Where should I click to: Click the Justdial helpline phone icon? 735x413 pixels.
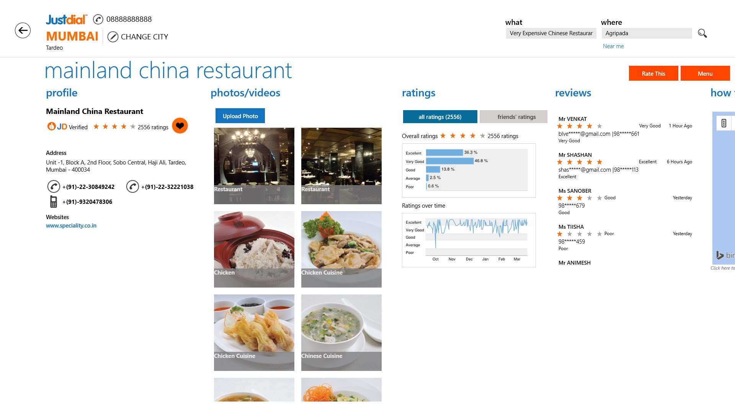[x=98, y=19]
